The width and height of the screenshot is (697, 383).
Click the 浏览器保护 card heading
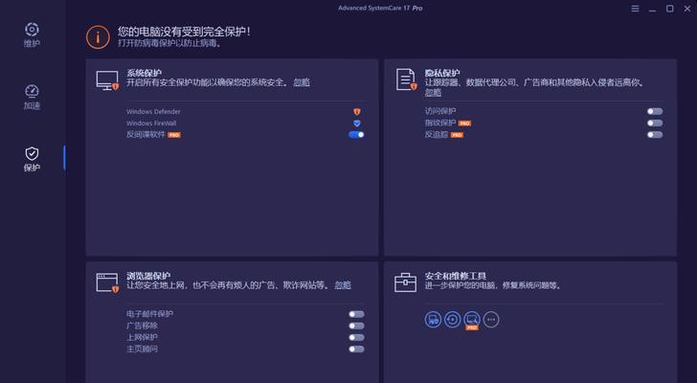click(148, 276)
